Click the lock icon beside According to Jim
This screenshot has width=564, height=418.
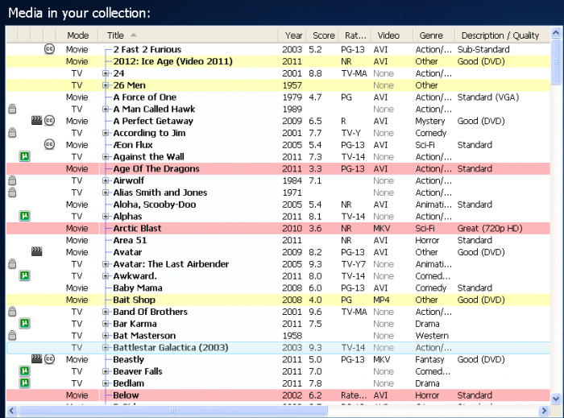(12, 133)
